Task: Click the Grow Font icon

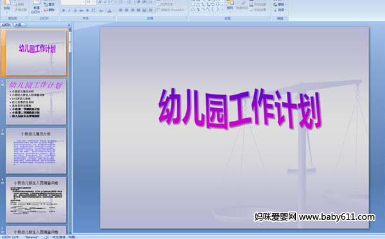Action: [x=100, y=2]
